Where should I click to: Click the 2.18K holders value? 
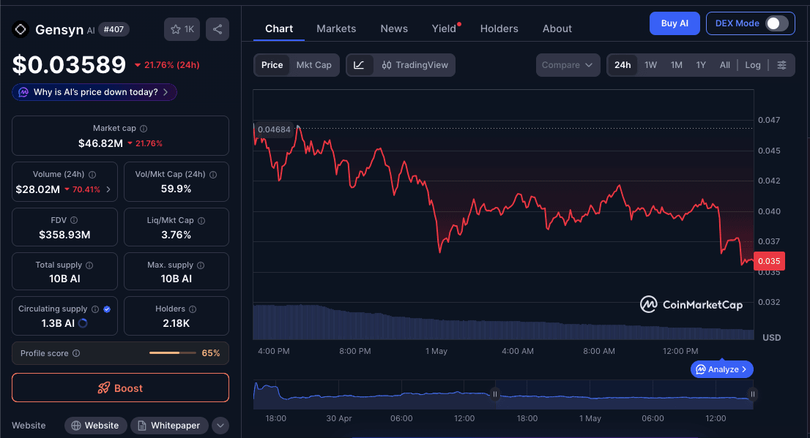tap(177, 323)
